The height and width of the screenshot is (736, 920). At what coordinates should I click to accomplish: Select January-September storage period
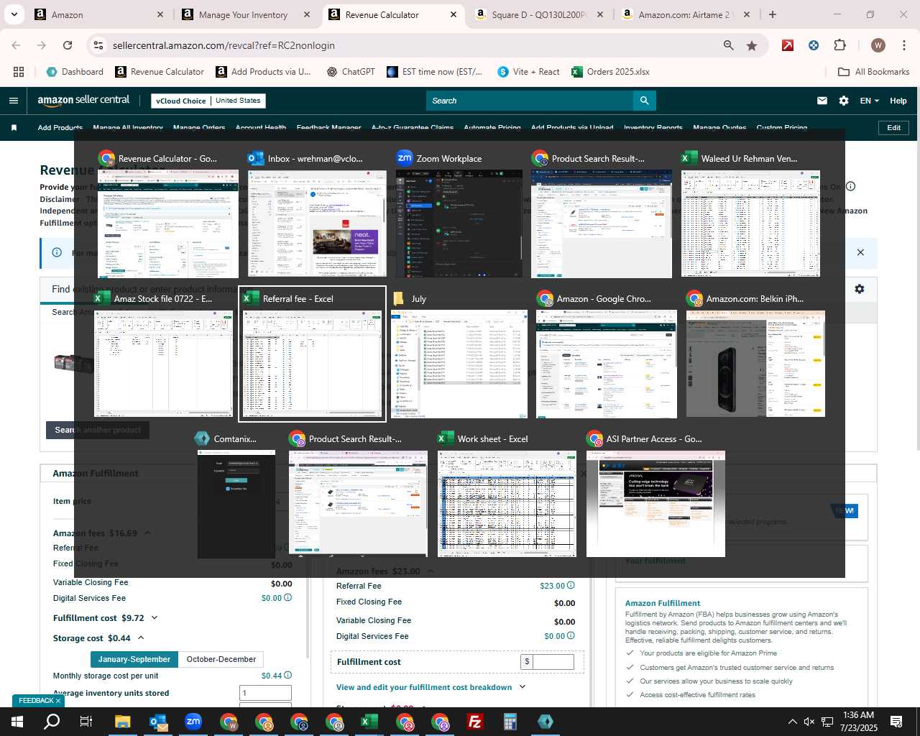pos(134,659)
